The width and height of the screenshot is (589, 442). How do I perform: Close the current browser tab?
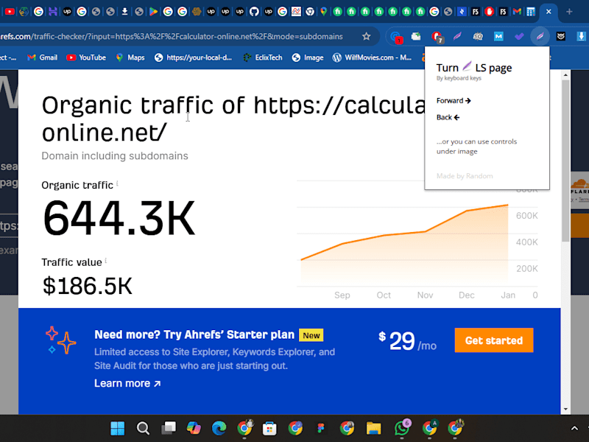[x=549, y=12]
